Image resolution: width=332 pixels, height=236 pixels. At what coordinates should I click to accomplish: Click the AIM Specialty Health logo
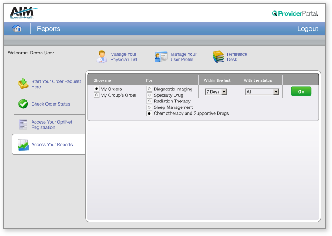tap(23, 13)
